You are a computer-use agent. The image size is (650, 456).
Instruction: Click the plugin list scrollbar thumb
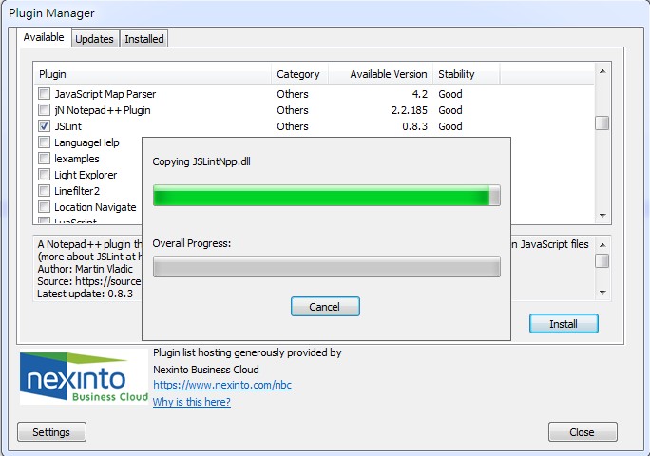[602, 123]
